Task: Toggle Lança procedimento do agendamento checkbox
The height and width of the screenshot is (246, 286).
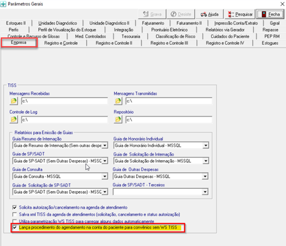Action: (14, 228)
